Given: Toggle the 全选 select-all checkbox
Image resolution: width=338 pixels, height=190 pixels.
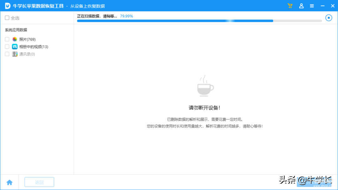Looking at the screenshot, I should pyautogui.click(x=7, y=18).
